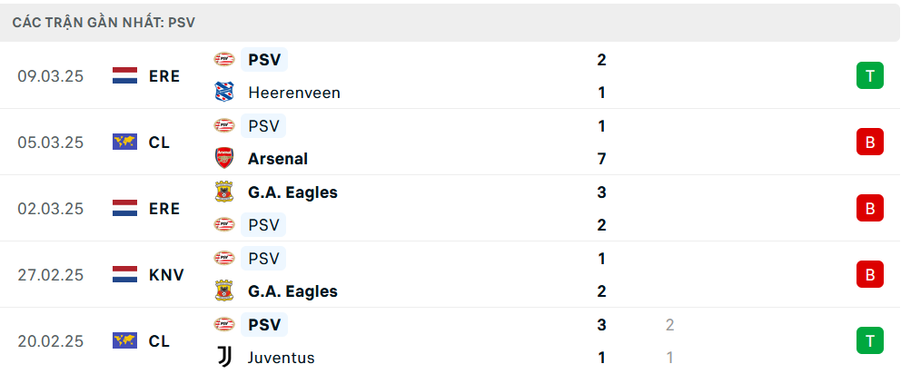Viewport: 901px width, 374px height.
Task: Click the Arsenal club crest icon
Action: click(x=223, y=159)
